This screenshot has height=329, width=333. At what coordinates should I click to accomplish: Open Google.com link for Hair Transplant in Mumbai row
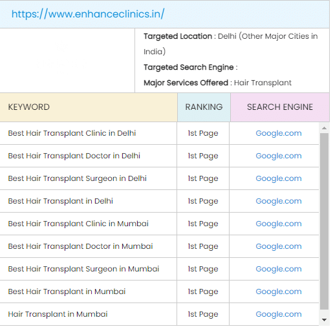[x=279, y=314]
